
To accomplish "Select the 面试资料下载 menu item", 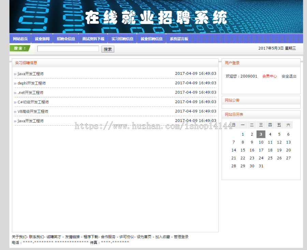I will coord(93,39).
